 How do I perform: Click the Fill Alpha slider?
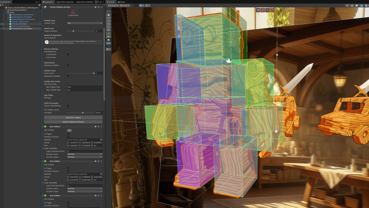(x=81, y=113)
